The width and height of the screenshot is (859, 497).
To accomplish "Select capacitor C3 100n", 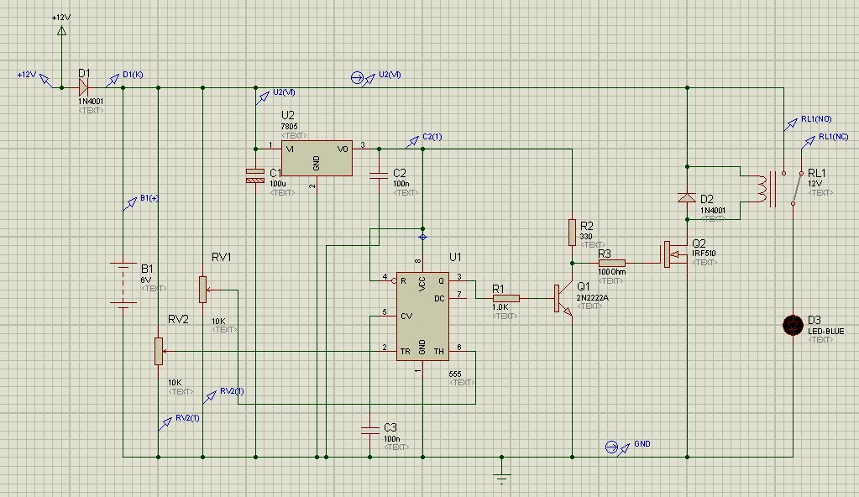I will pos(369,430).
